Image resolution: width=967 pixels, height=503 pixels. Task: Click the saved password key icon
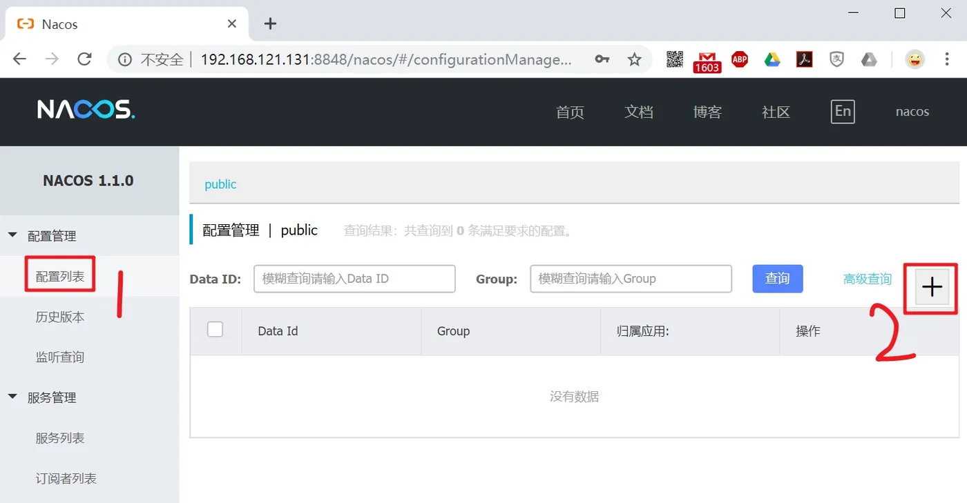point(602,59)
